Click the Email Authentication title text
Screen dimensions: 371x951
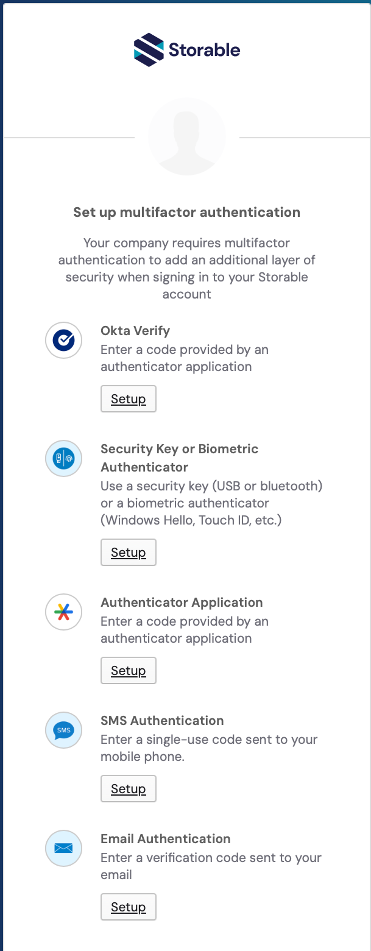click(166, 839)
